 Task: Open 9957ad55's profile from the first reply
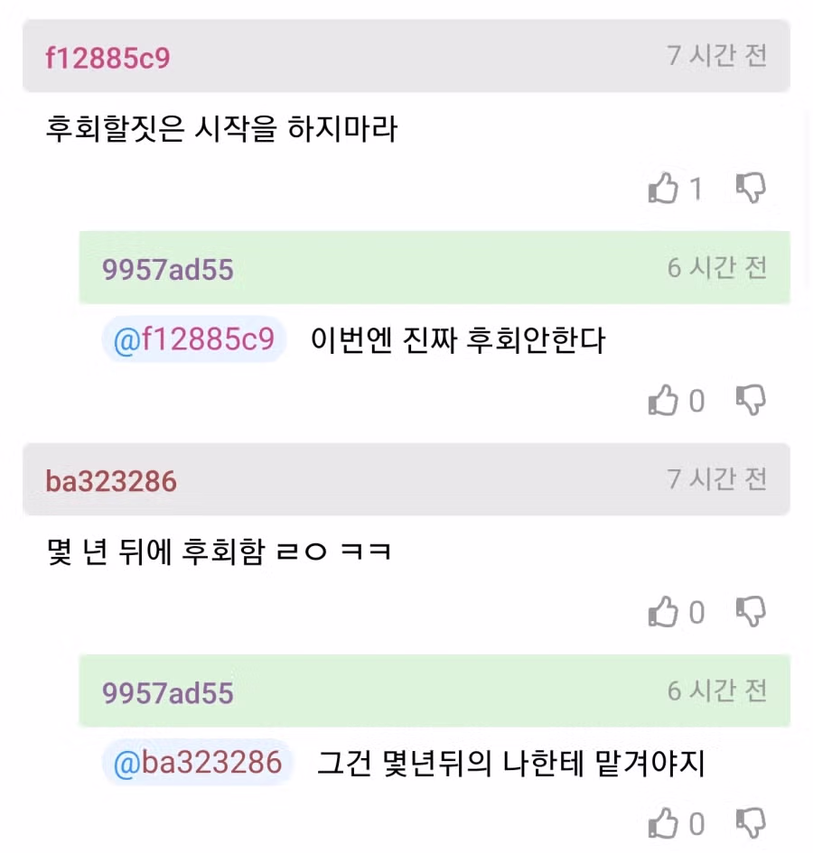pyautogui.click(x=166, y=268)
